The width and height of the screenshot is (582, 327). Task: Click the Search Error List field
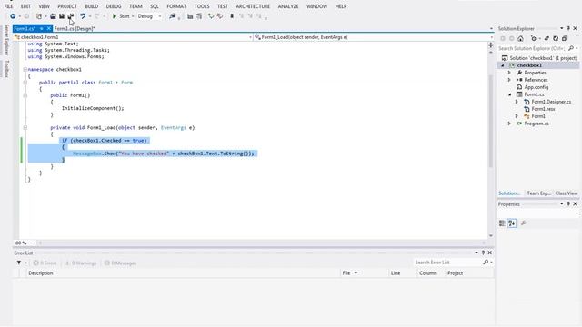448,263
